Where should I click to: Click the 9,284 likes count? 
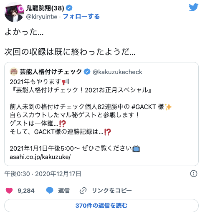tap(26, 191)
